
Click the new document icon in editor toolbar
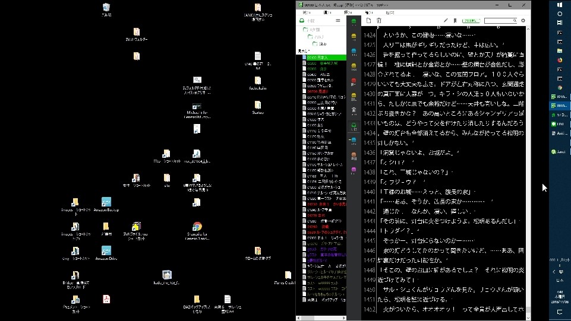(368, 21)
